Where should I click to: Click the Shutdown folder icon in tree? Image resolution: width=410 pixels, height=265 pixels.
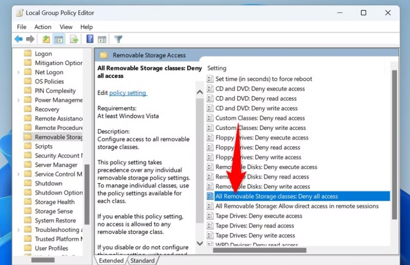tap(28, 183)
